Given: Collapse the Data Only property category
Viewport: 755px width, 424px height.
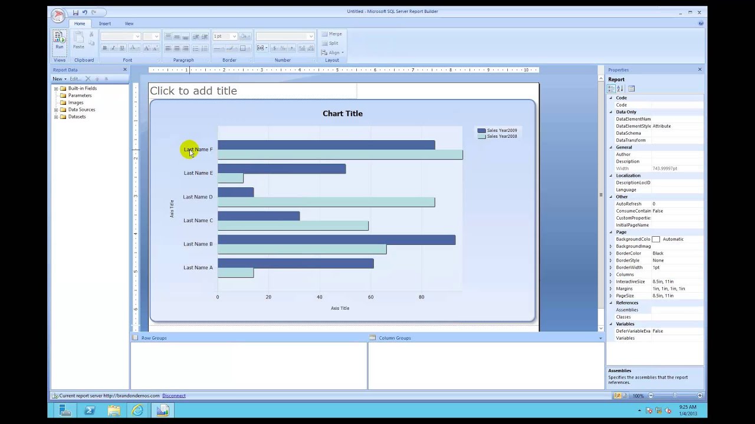Looking at the screenshot, I should [611, 112].
